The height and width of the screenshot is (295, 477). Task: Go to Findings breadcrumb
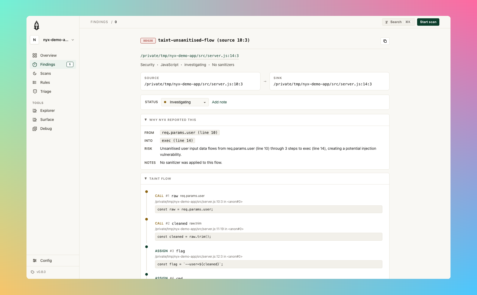[99, 22]
